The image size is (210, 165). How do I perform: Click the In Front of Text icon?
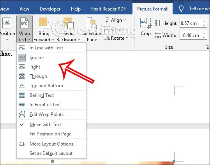pyautogui.click(x=22, y=105)
